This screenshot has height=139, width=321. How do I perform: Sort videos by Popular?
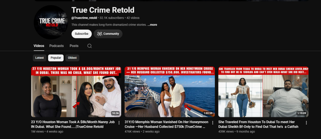[x=56, y=58]
